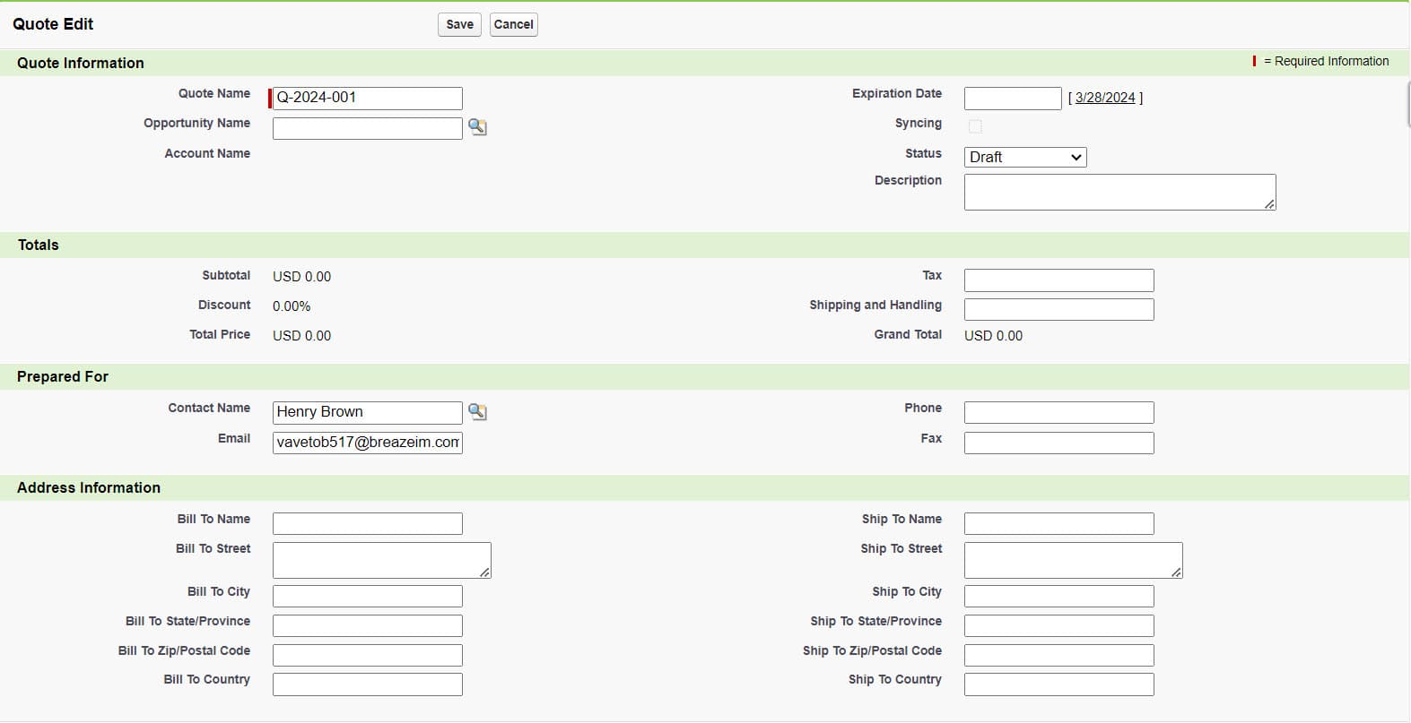This screenshot has width=1411, height=723.
Task: Click the Quote Edit page title
Action: click(53, 24)
